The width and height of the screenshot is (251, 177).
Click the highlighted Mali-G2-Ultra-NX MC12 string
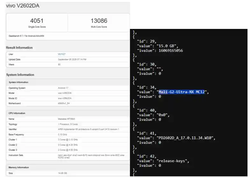tap(182, 92)
